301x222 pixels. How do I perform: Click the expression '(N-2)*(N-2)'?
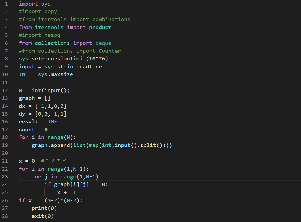tap(62, 200)
